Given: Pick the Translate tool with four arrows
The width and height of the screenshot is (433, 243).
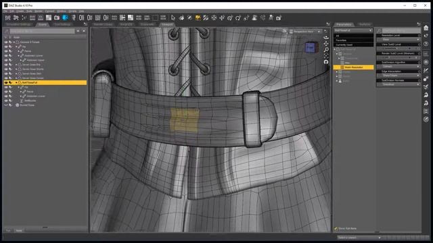Looking at the screenshot, I should tap(222, 18).
